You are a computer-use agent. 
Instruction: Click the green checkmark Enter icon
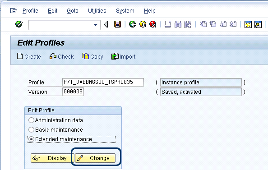point(19,24)
